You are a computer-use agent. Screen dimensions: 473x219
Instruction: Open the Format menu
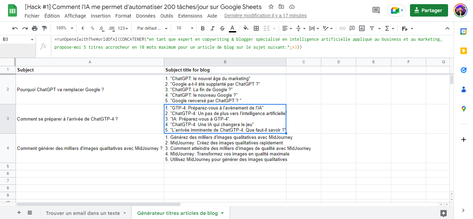[x=123, y=16]
